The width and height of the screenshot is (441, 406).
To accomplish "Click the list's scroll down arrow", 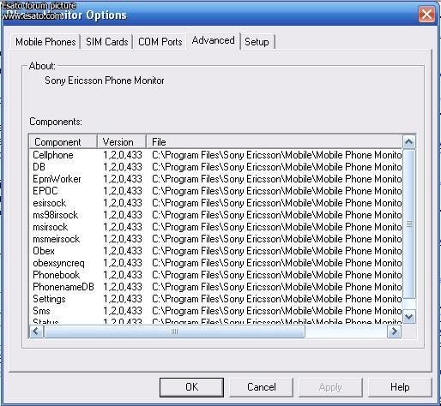I will click(409, 316).
